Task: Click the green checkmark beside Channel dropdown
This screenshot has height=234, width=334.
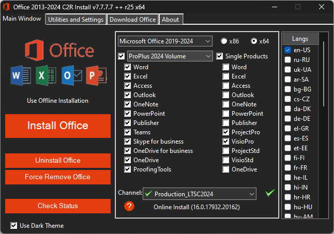Action: click(x=270, y=193)
